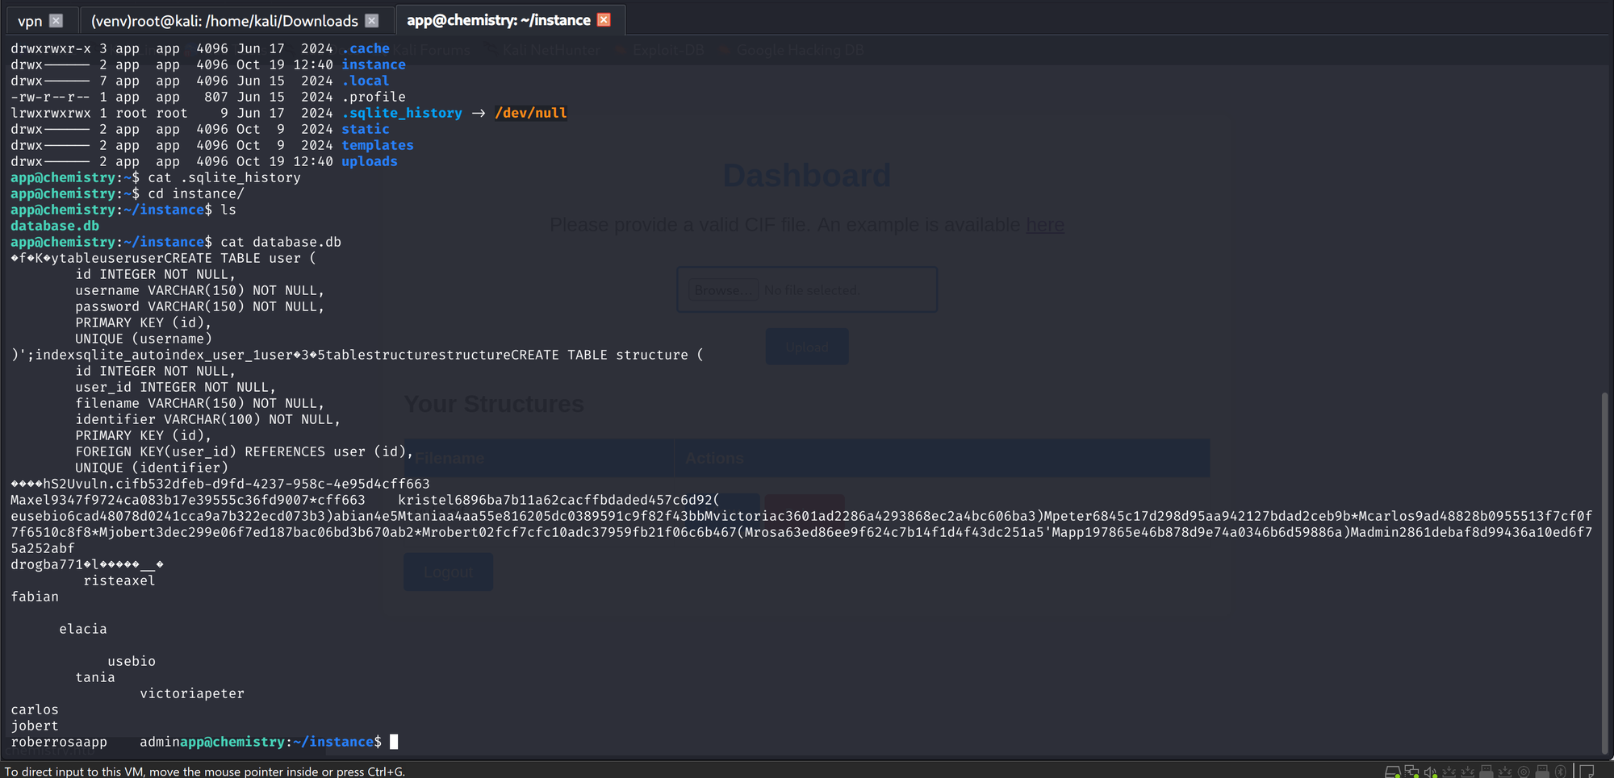Click the terminal vertical scrollbar

coord(1604,572)
